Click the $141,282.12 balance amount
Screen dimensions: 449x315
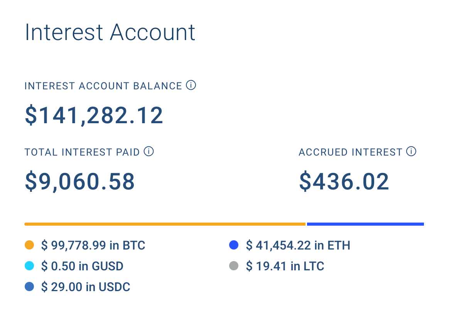pos(94,115)
